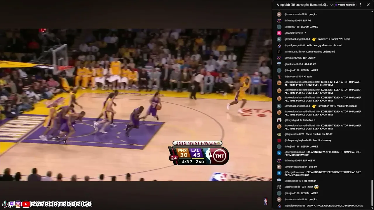Click the avatar of @nbayoungboyfan7499
Image resolution: width=374 pixels, height=210 pixels.
279,141
